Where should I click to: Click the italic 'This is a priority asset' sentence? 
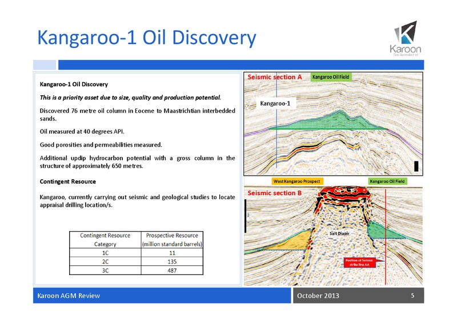[x=130, y=97]
